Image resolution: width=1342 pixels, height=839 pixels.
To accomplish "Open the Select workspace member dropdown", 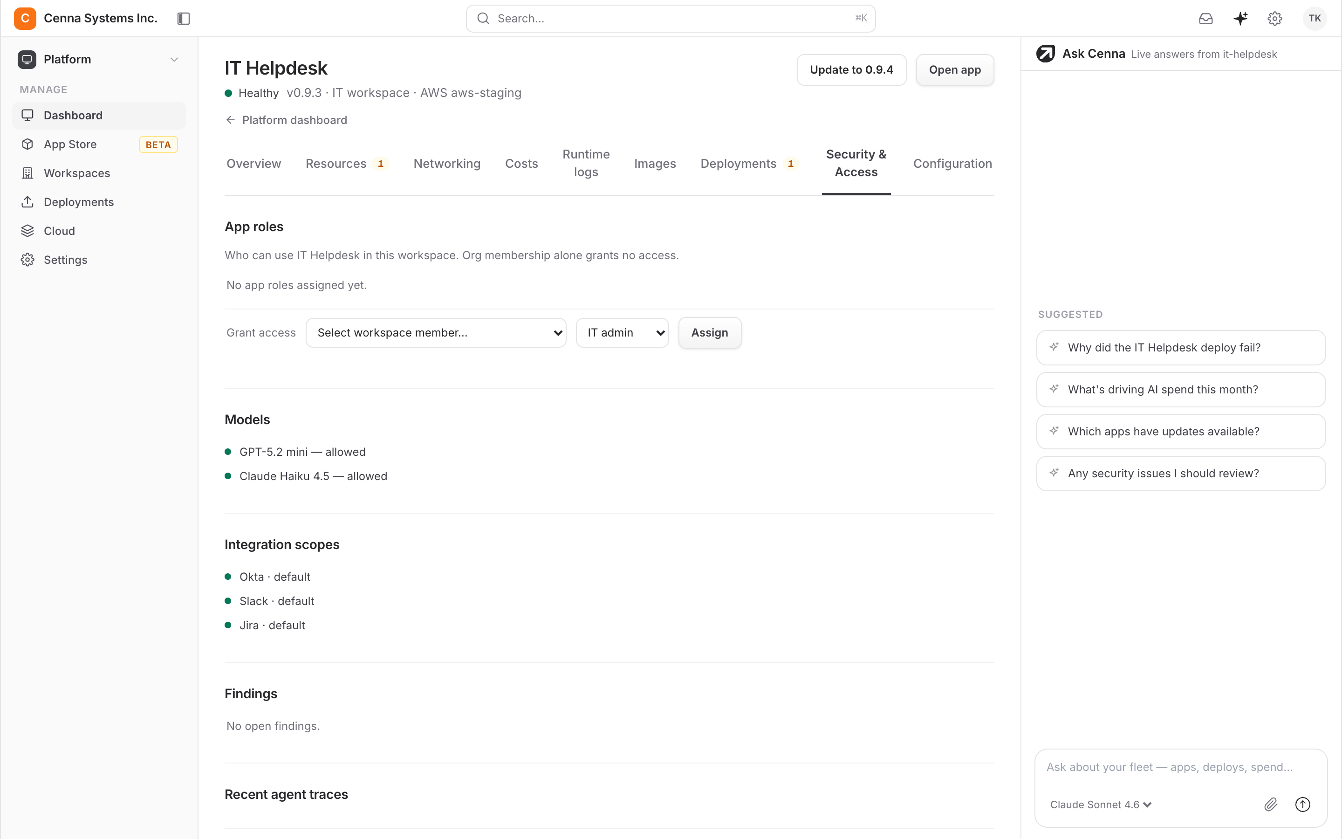I will (436, 332).
